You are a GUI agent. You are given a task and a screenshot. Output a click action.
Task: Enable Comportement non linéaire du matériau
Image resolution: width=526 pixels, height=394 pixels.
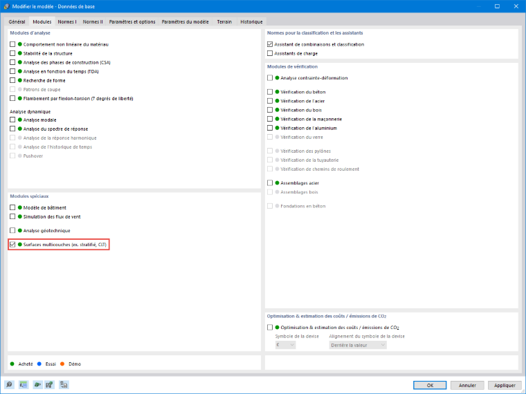pyautogui.click(x=12, y=44)
